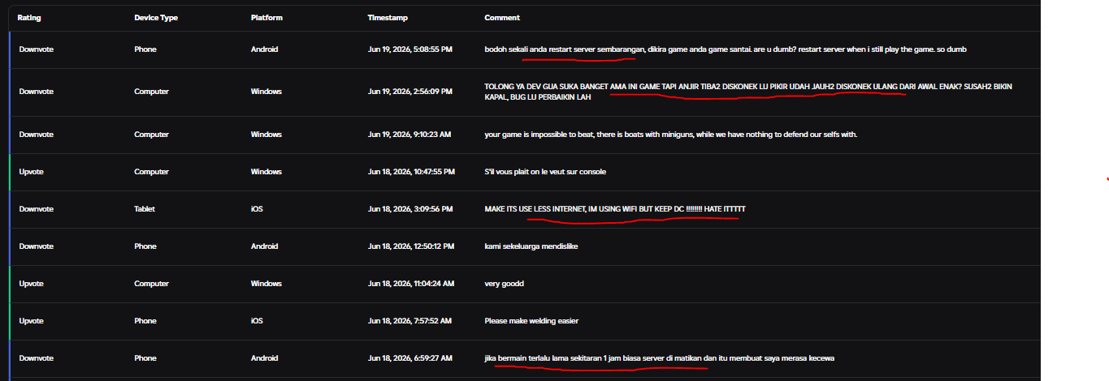Click the 'MAKE ITS USE LESS INTERNET' comment
This screenshot has width=1109, height=381.
[x=615, y=209]
